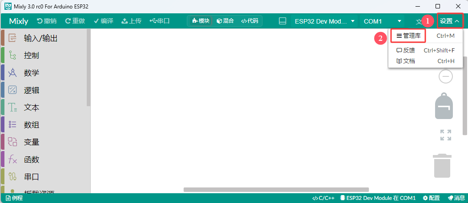Image resolution: width=468 pixels, height=203 pixels.
Task: Maximize the Mixly window
Action: click(438, 6)
